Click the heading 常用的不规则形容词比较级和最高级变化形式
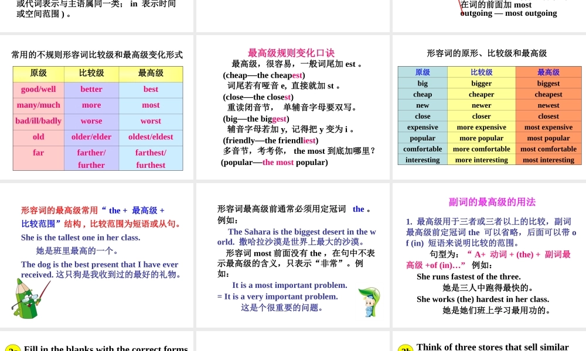This screenshot has width=586, height=351. click(x=97, y=55)
